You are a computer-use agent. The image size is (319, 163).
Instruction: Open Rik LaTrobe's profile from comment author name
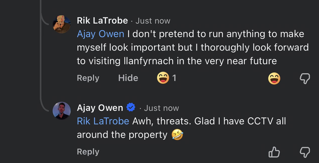(102, 21)
